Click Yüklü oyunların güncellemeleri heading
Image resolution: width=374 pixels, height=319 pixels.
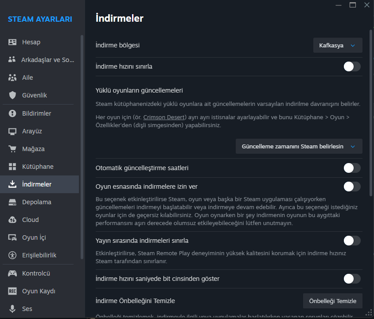point(139,90)
